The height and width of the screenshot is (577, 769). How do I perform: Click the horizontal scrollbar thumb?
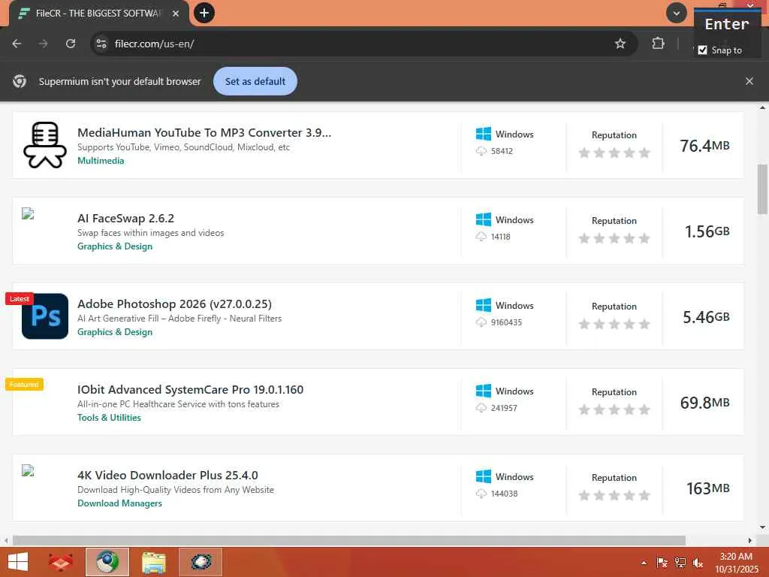[x=348, y=540]
